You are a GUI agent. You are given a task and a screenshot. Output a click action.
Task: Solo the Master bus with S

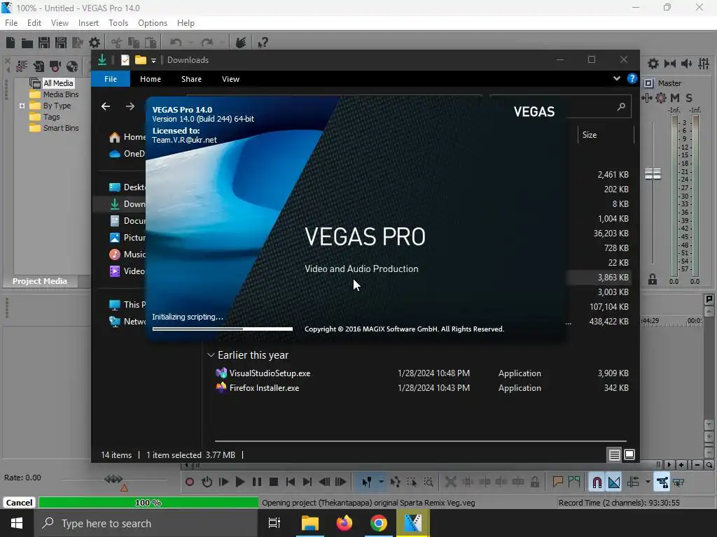689,98
